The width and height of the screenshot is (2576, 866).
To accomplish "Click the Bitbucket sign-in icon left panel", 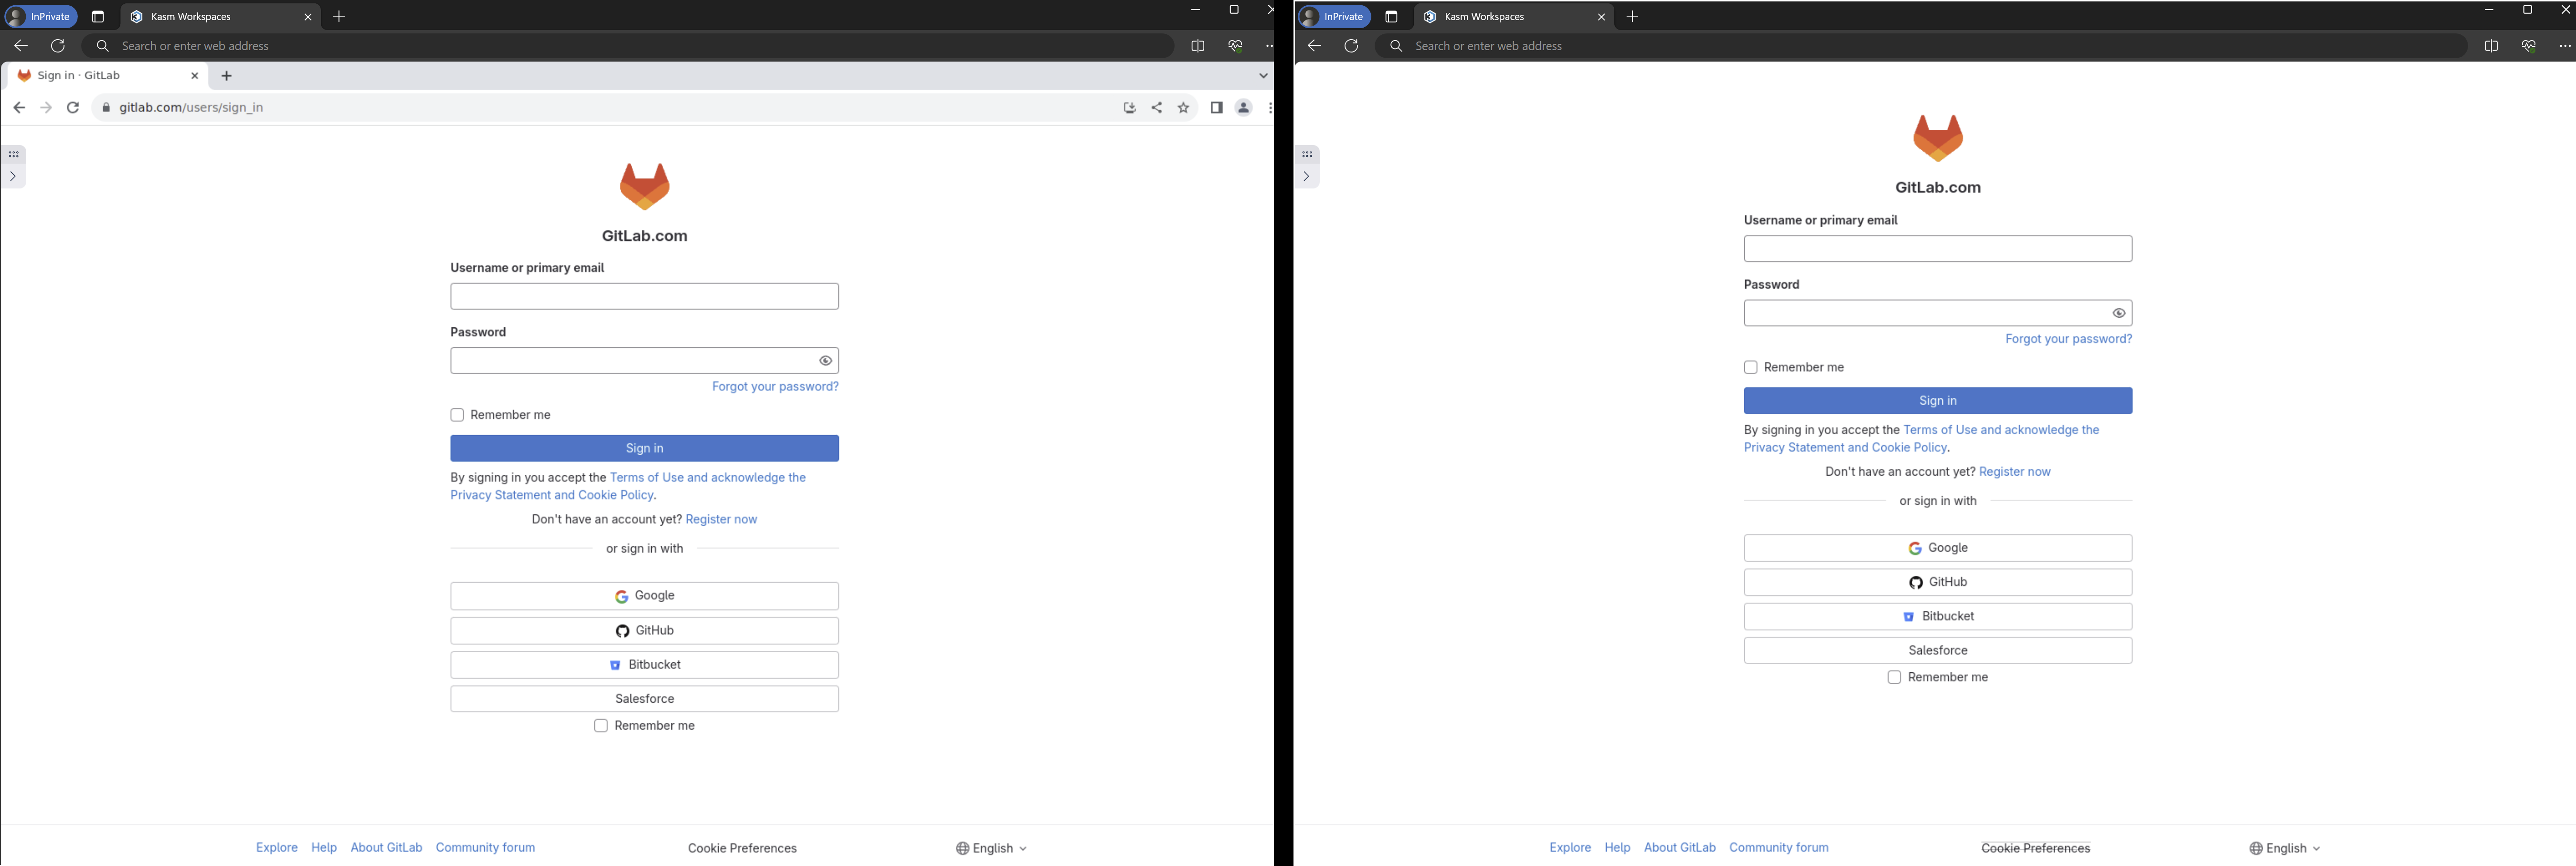I will (x=616, y=664).
